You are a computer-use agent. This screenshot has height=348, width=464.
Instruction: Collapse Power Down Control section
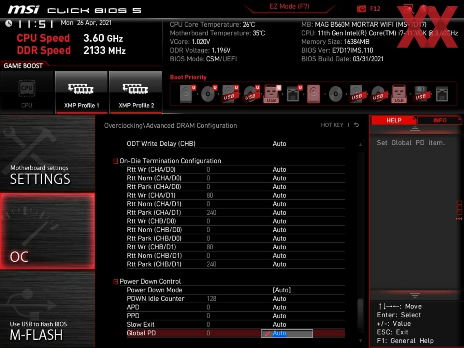(x=116, y=281)
